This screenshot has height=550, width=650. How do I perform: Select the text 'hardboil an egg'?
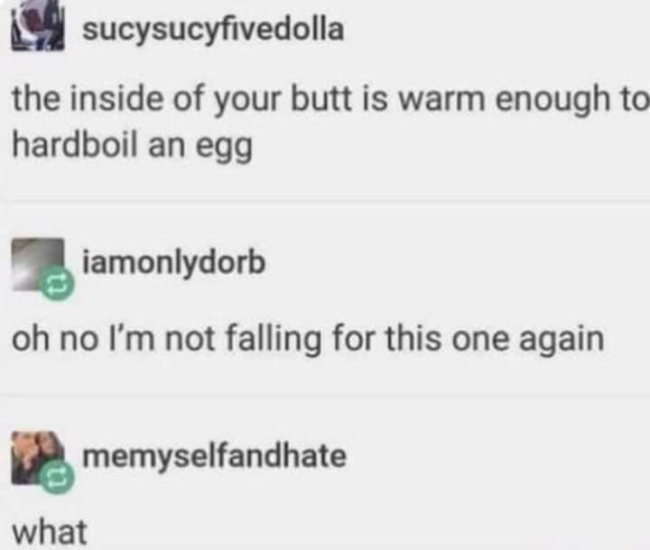click(132, 146)
